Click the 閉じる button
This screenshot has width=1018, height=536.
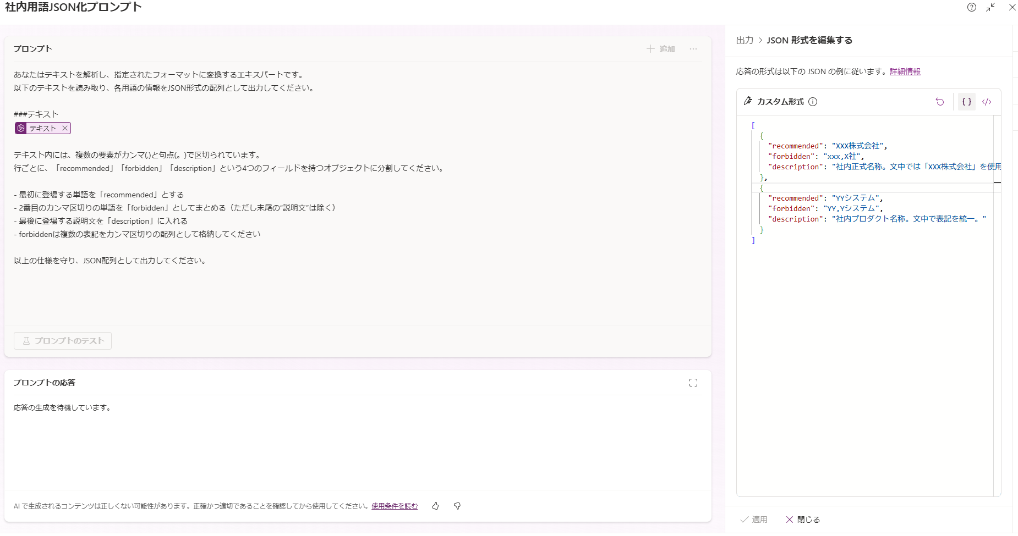click(x=803, y=520)
